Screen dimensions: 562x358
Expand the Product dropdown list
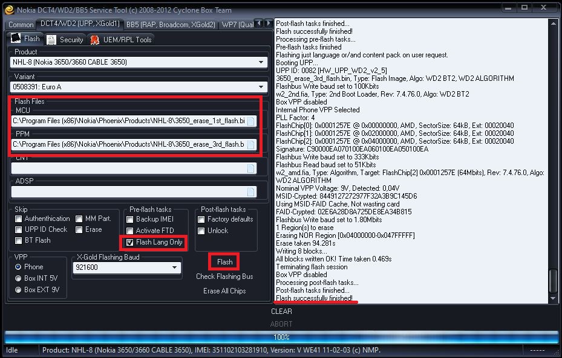coord(261,62)
